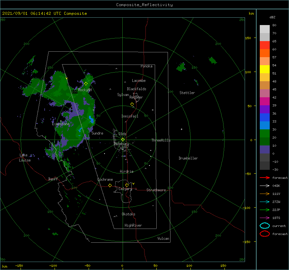Click the Strathmore label
Image resolution: width=289 pixels, height=270 pixels.
(x=156, y=190)
